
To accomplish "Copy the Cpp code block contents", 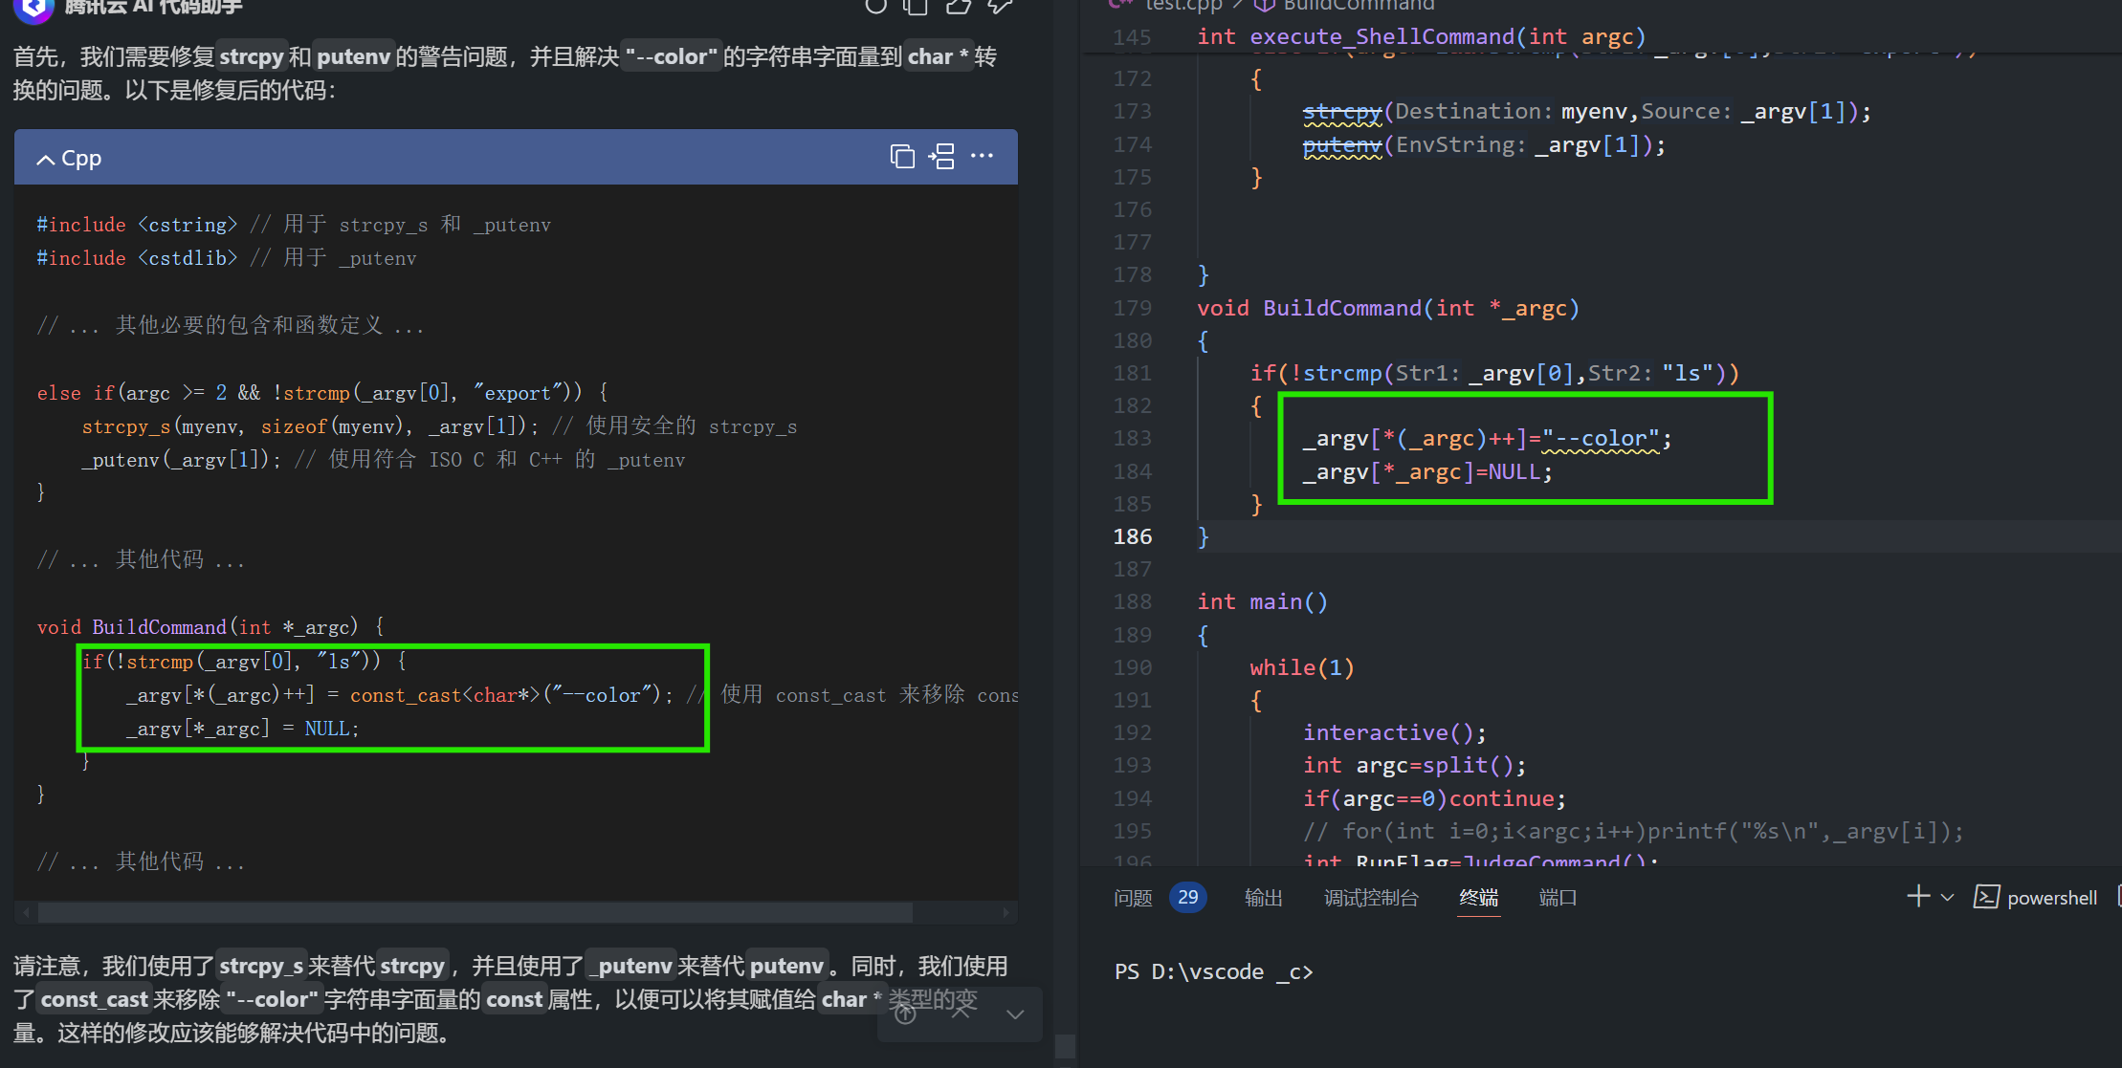I will 901,157.
